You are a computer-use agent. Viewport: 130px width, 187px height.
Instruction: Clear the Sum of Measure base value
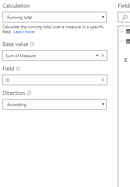[103, 55]
